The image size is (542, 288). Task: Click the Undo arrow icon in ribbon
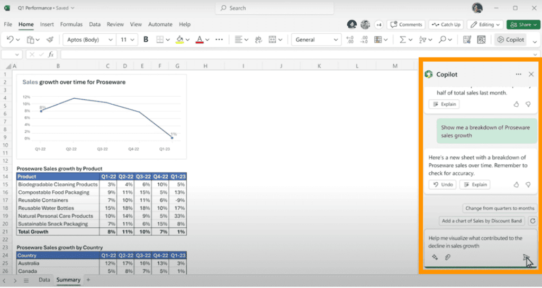point(10,40)
